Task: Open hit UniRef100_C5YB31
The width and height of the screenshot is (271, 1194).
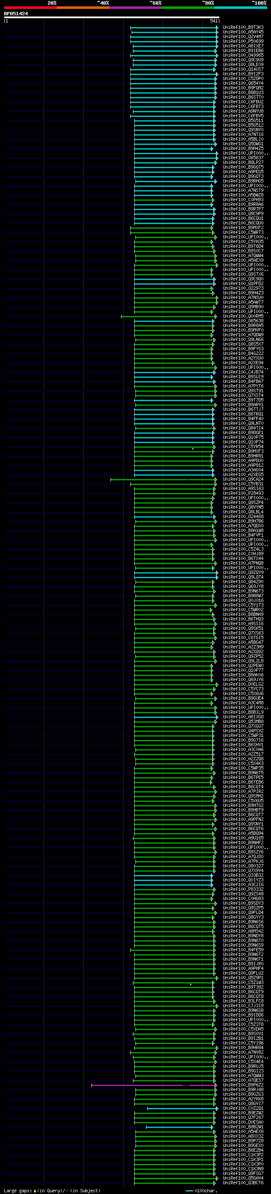Action: (x=243, y=484)
